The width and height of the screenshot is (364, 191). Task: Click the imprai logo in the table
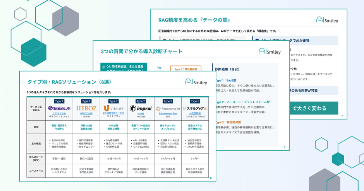[141, 108]
